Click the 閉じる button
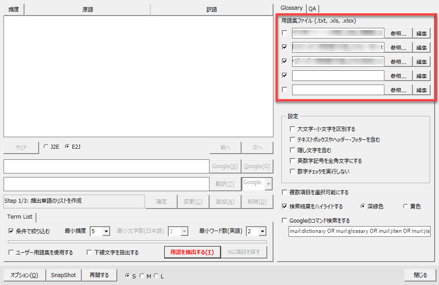The width and height of the screenshot is (439, 285). click(420, 275)
